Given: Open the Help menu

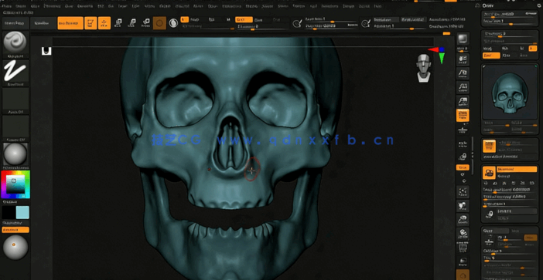Looking at the screenshot, I should coord(377,6).
